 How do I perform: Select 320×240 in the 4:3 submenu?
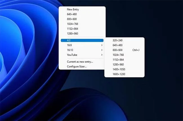pyautogui.click(x=124, y=40)
